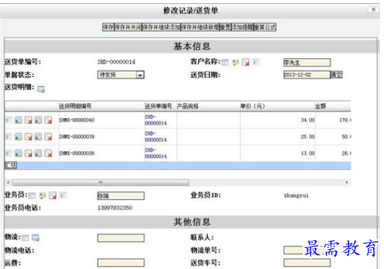
Task: Click the 物流单号 input field
Action: point(307,250)
